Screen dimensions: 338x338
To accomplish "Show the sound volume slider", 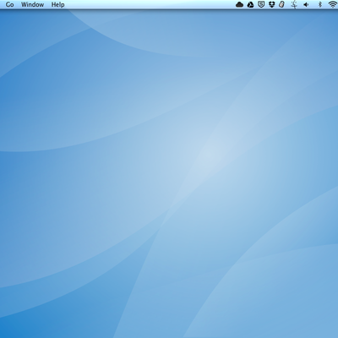I will (x=306, y=4).
